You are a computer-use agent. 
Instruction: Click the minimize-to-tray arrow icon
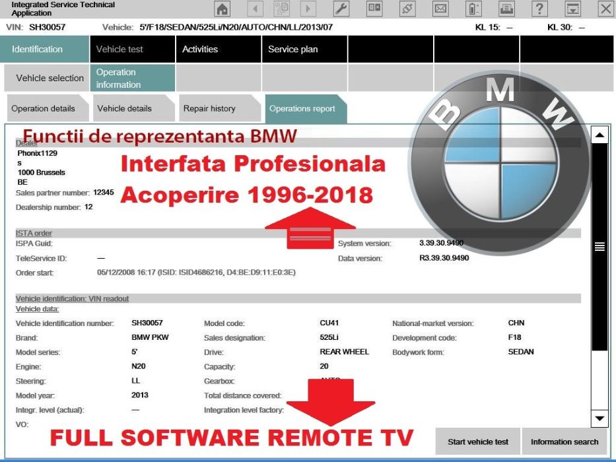[573, 9]
